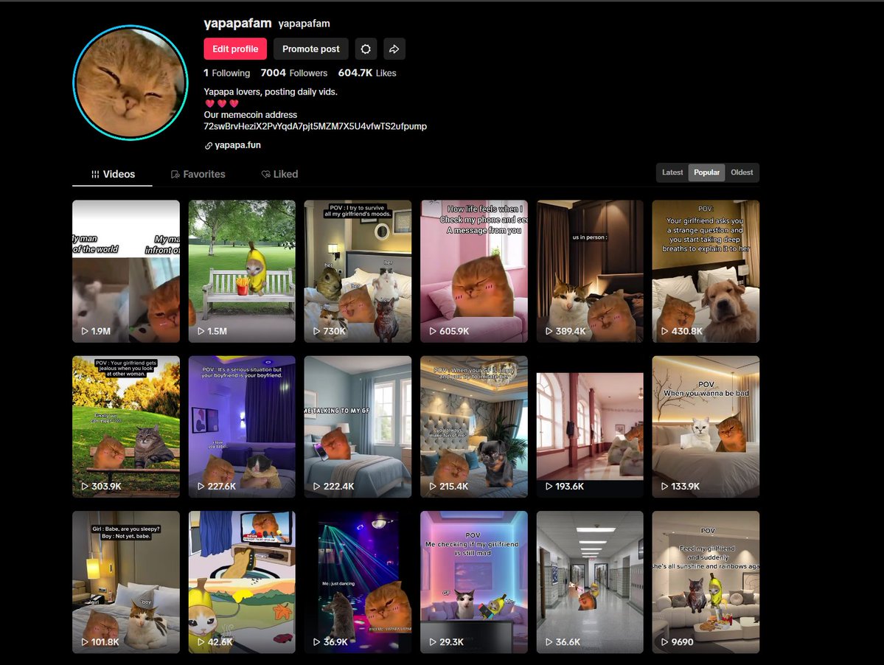Click play icon on the 9690 video
Image resolution: width=884 pixels, height=665 pixels.
pos(665,642)
